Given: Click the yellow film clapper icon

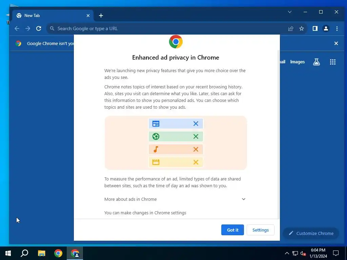Looking at the screenshot, I should (x=156, y=162).
